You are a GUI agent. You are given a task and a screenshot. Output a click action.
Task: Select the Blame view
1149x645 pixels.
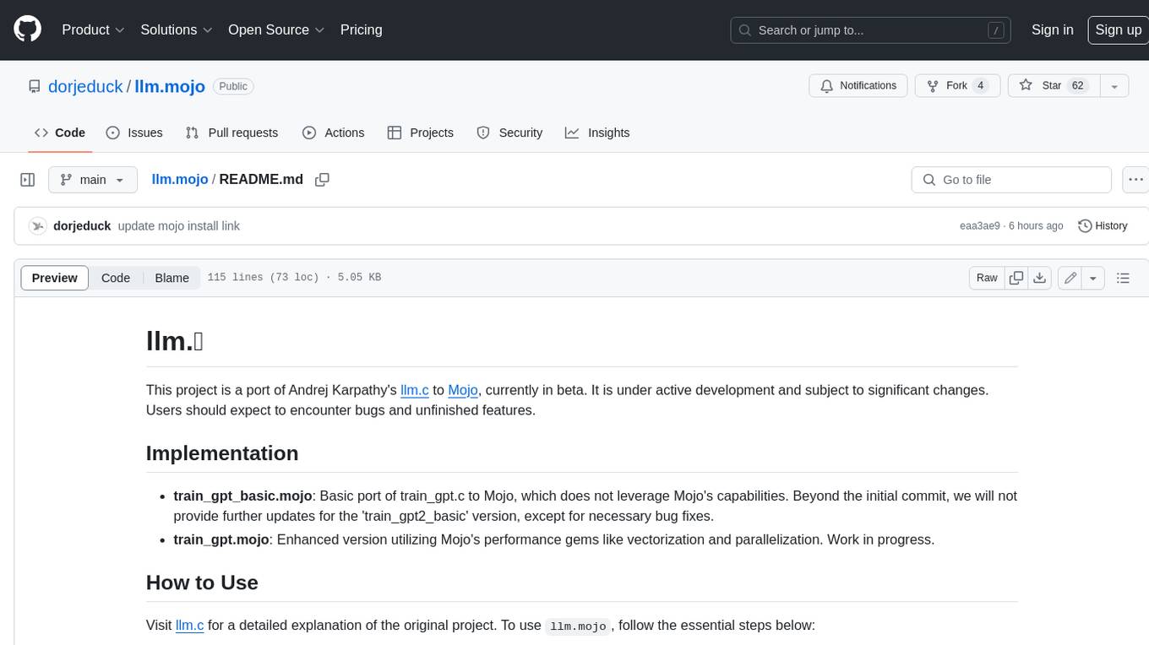(x=172, y=278)
